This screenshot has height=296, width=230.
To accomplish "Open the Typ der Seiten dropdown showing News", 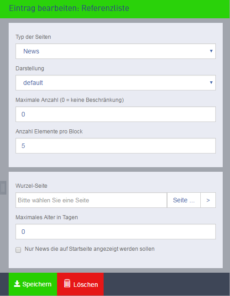I will coord(115,51).
